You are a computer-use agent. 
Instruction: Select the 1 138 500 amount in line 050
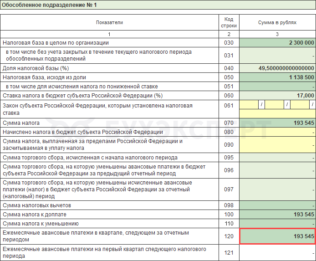(x=277, y=77)
